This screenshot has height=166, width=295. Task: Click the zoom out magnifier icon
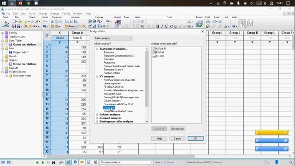tap(267, 162)
